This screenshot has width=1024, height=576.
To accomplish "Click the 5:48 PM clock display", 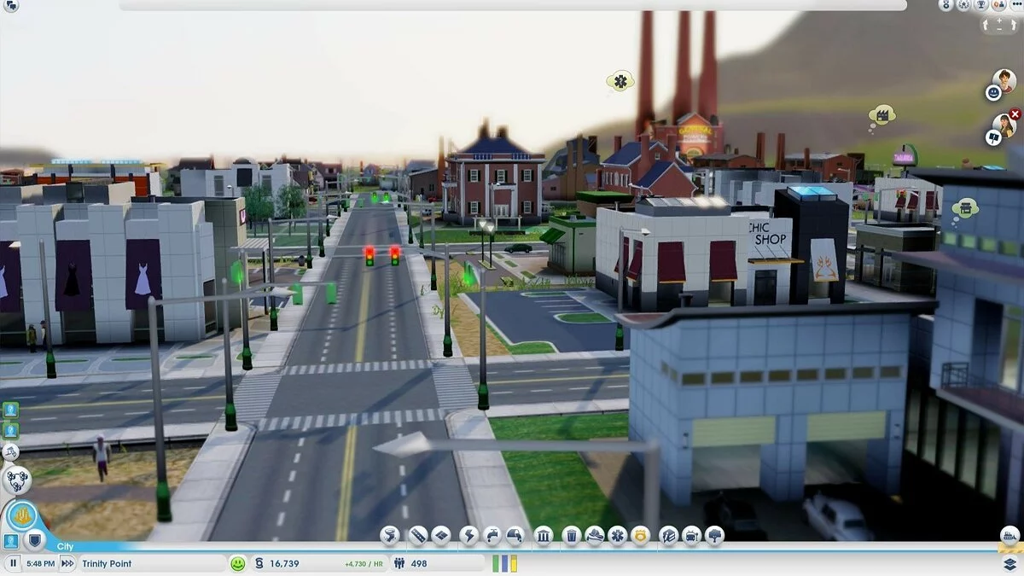I will point(40,563).
